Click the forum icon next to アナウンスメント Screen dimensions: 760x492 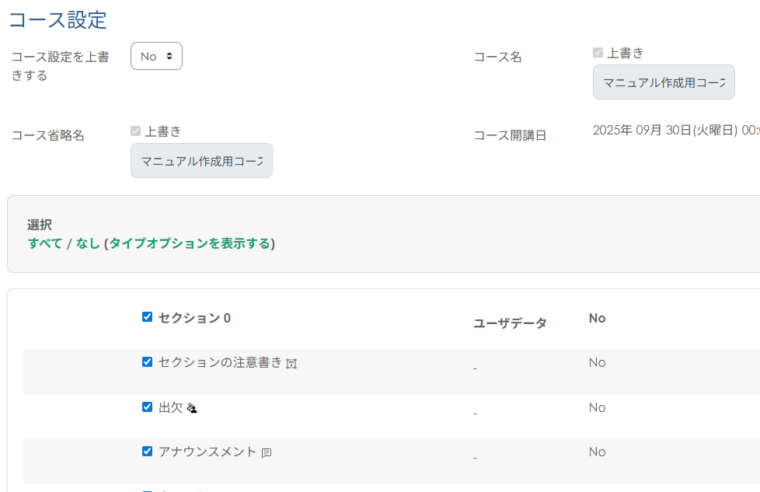click(x=267, y=452)
